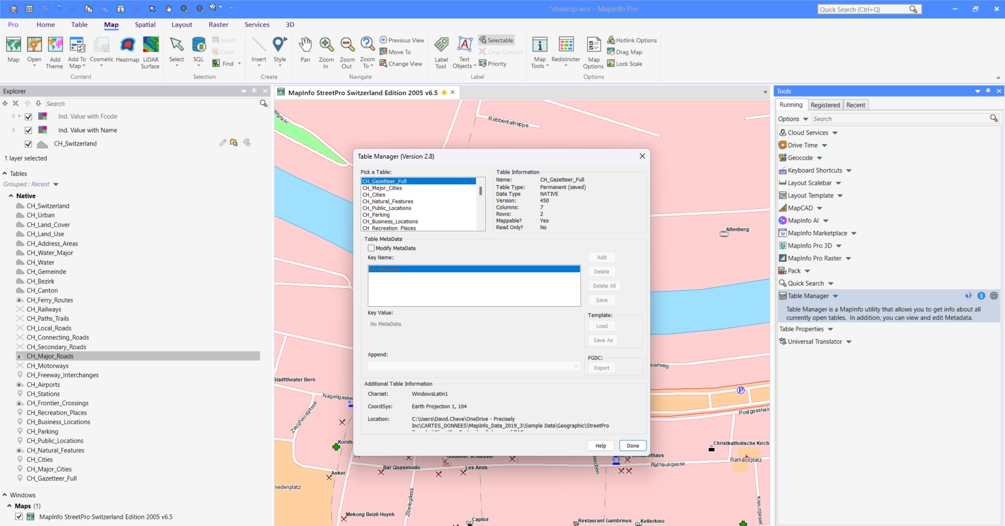Open the Label Tool

coord(441,52)
